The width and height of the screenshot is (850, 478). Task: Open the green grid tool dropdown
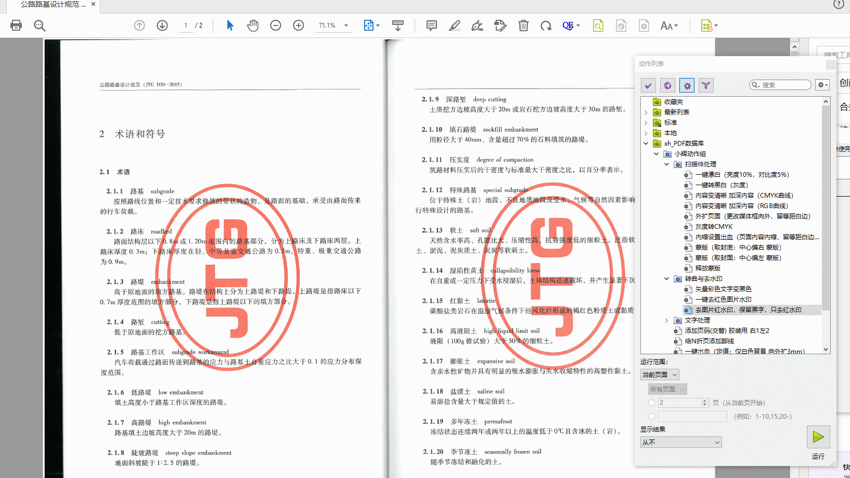click(x=709, y=25)
